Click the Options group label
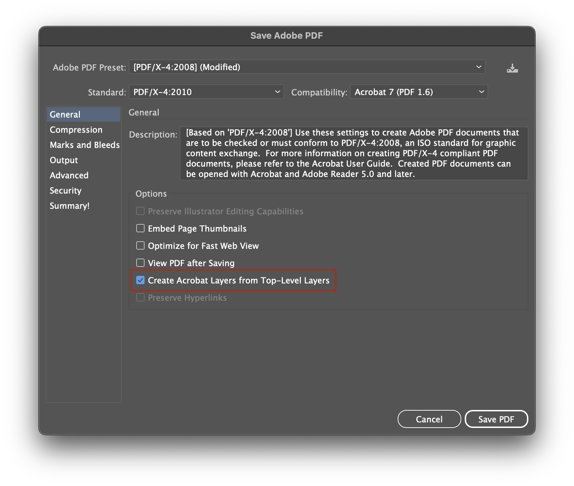This screenshot has height=486, width=574. click(x=151, y=194)
